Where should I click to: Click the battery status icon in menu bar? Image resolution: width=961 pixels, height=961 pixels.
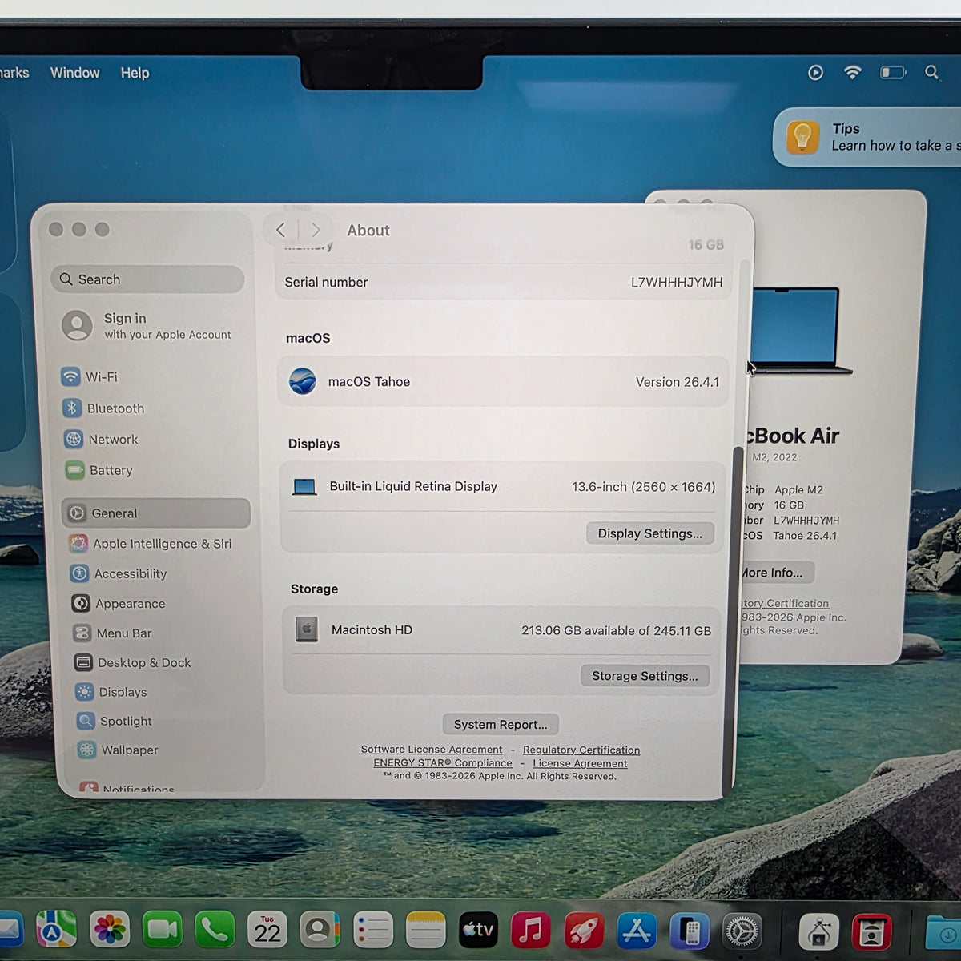(x=893, y=73)
